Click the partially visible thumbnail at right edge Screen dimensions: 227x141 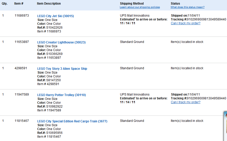[225, 126]
